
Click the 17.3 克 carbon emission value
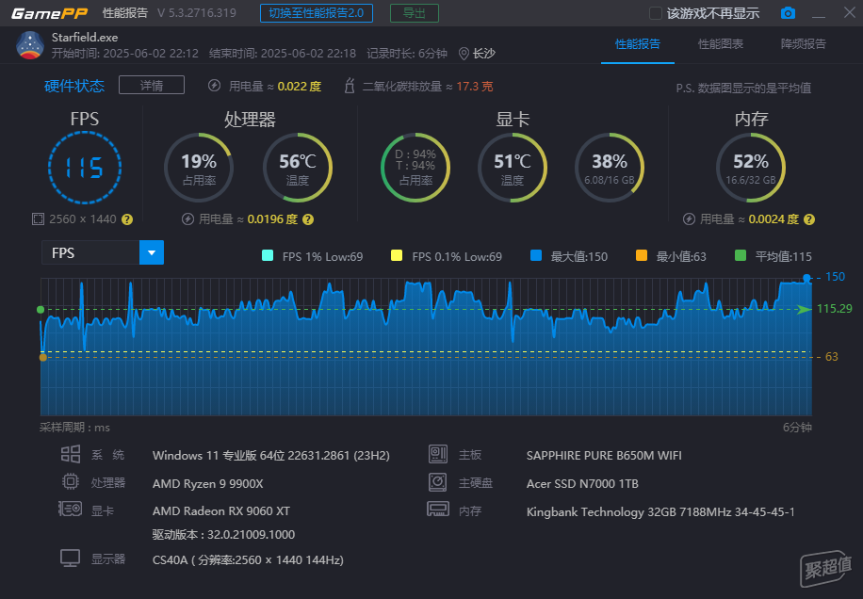coord(475,87)
